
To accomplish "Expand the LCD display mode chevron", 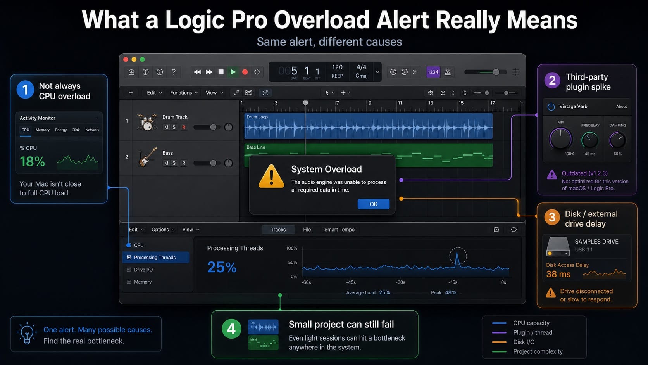I will click(377, 72).
